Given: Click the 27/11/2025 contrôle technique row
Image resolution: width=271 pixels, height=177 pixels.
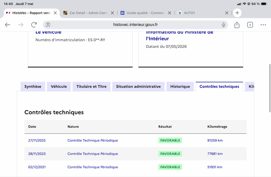Looking at the screenshot, I should (135, 140).
